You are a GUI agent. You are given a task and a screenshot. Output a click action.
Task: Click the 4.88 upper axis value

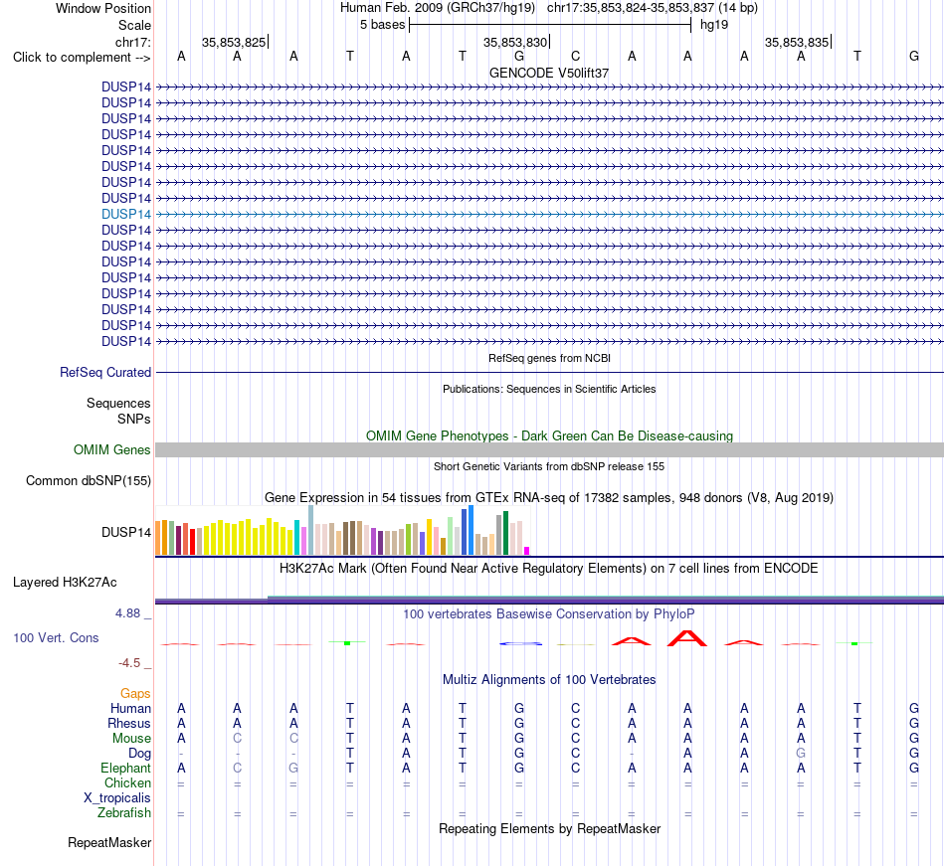127,613
